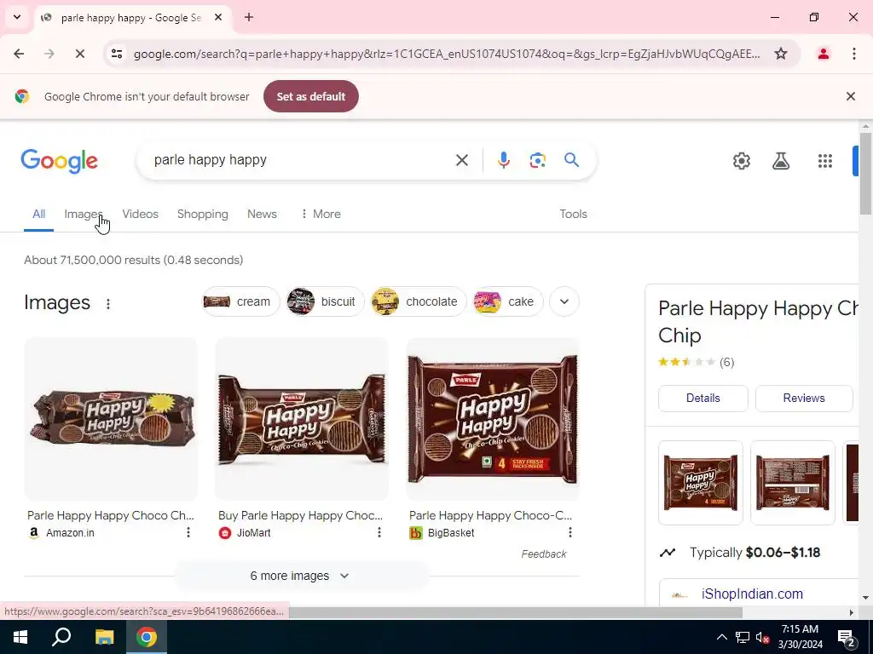Image resolution: width=873 pixels, height=654 pixels.
Task: Open the Chrome profile avatar
Action: (x=823, y=54)
